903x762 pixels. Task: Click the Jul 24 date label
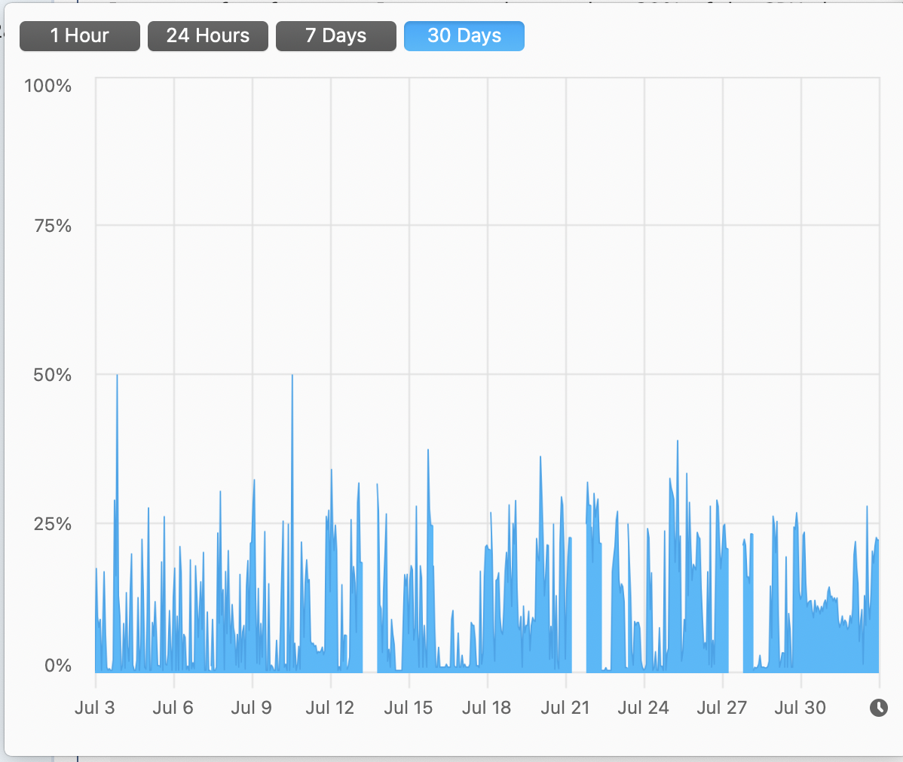(x=643, y=707)
